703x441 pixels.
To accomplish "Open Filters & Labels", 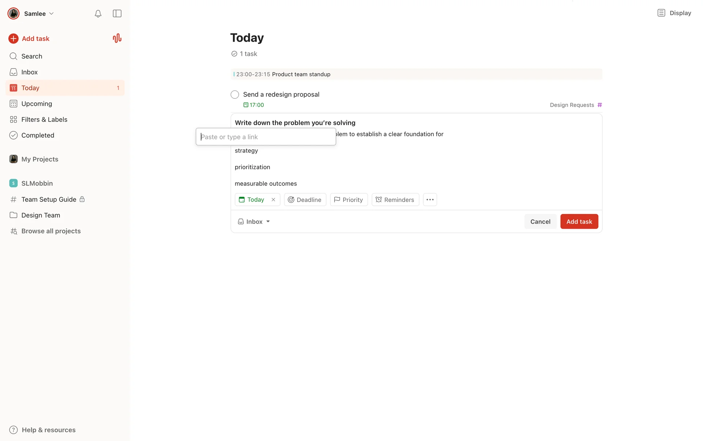I will (44, 119).
